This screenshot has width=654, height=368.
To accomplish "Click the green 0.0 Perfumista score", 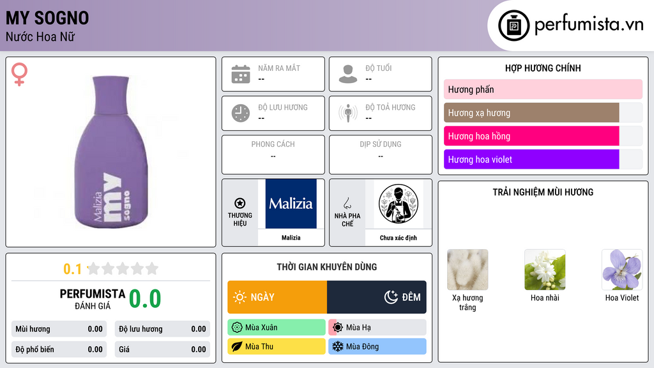I will [145, 299].
